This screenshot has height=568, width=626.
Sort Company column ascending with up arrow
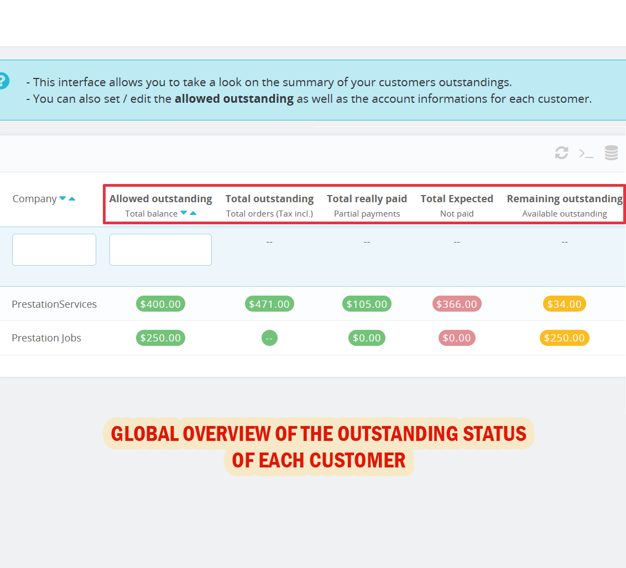(72, 199)
